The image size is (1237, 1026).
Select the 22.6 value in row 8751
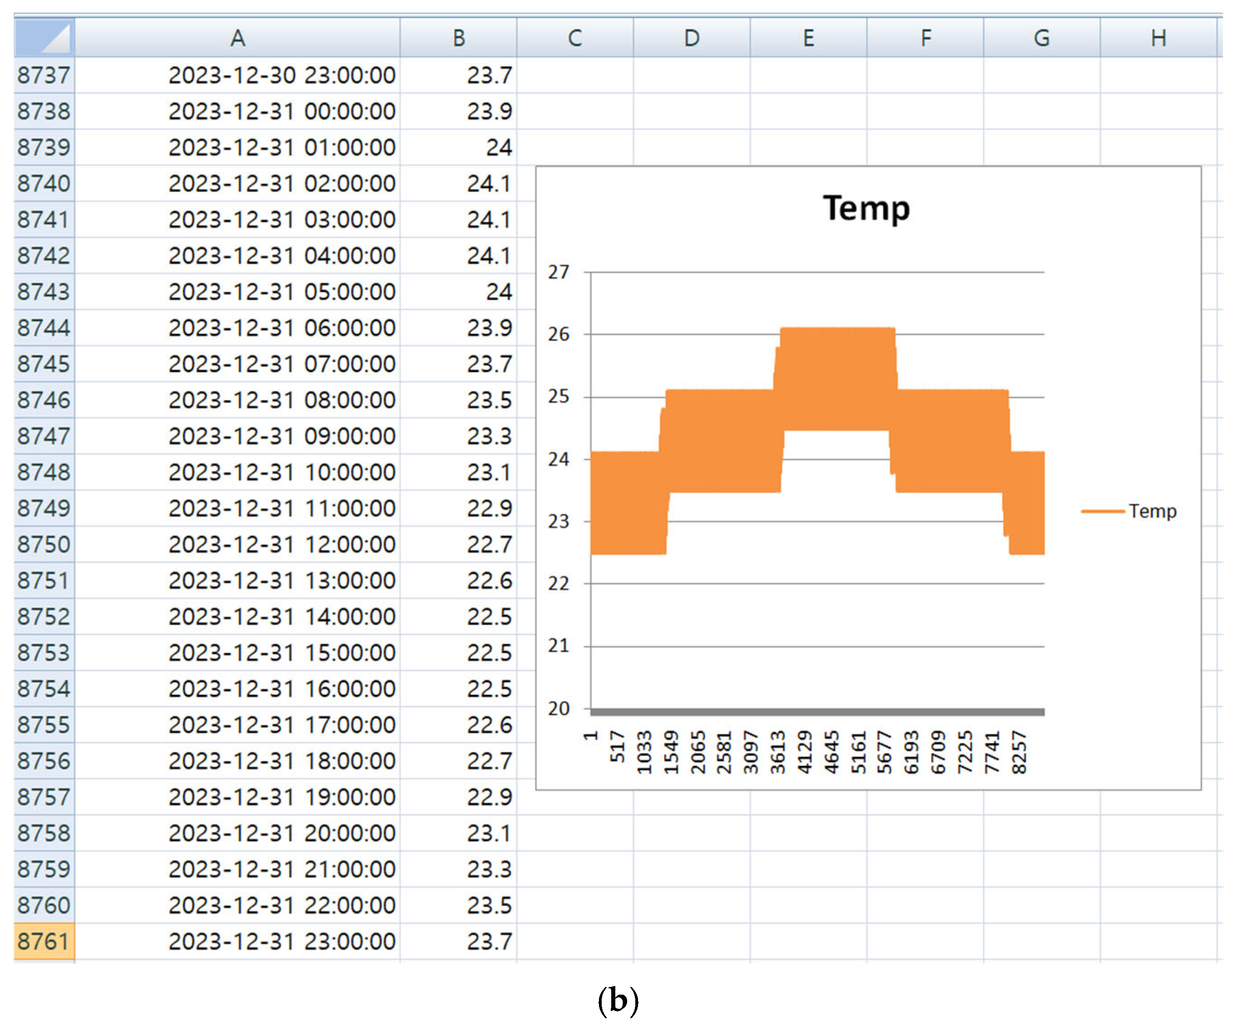(489, 581)
